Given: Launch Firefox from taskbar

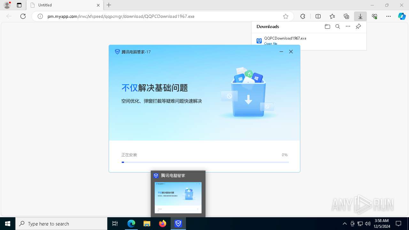Looking at the screenshot, I should (x=163, y=224).
